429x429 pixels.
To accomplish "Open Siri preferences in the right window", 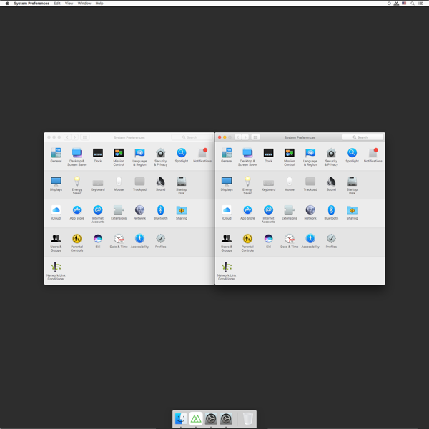I will [268, 241].
